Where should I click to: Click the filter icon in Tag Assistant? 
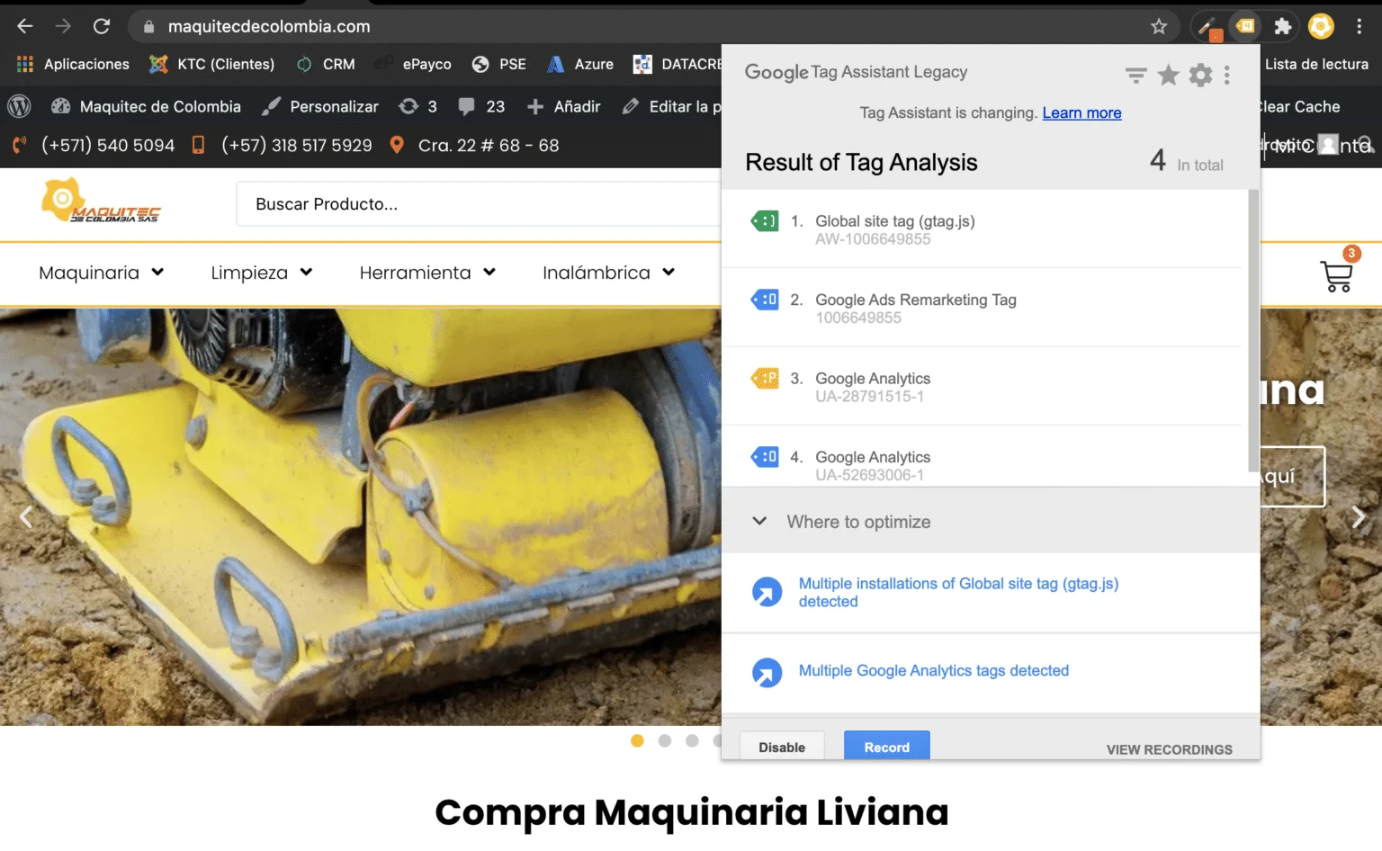[1135, 76]
